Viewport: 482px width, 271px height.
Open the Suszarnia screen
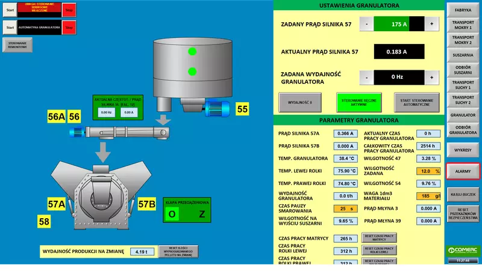(463, 55)
